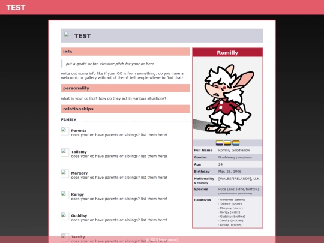Click the info section header
This screenshot has height=243, width=324.
click(125, 52)
